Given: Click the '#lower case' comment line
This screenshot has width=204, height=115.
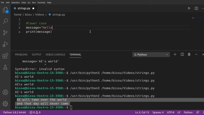Looking at the screenshot, I should [x=36, y=23].
